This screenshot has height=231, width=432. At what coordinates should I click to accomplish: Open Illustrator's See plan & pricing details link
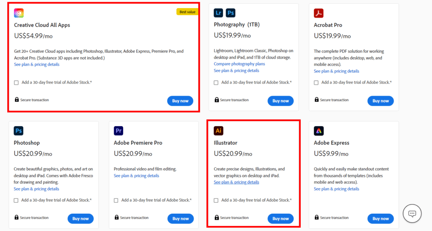[x=236, y=182]
